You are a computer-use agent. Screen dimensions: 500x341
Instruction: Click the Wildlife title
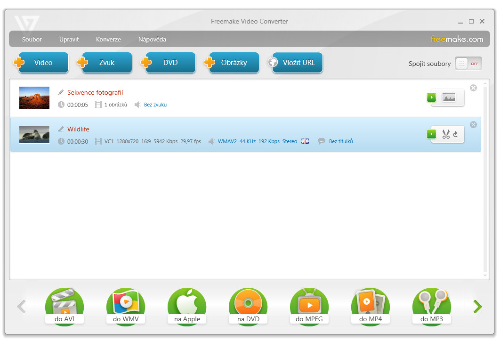coord(78,129)
